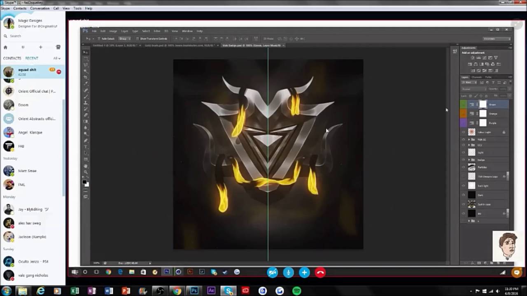The height and width of the screenshot is (296, 527).
Task: Open Skype home icon in sidebar
Action: pos(5,47)
